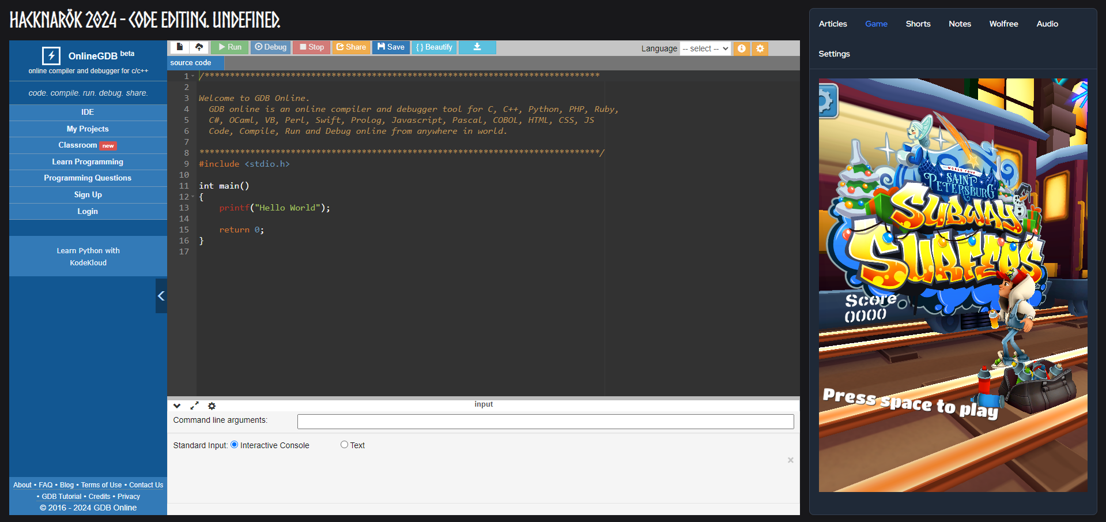Click the printf Hello World line in the editor
The image size is (1106, 522).
274,208
